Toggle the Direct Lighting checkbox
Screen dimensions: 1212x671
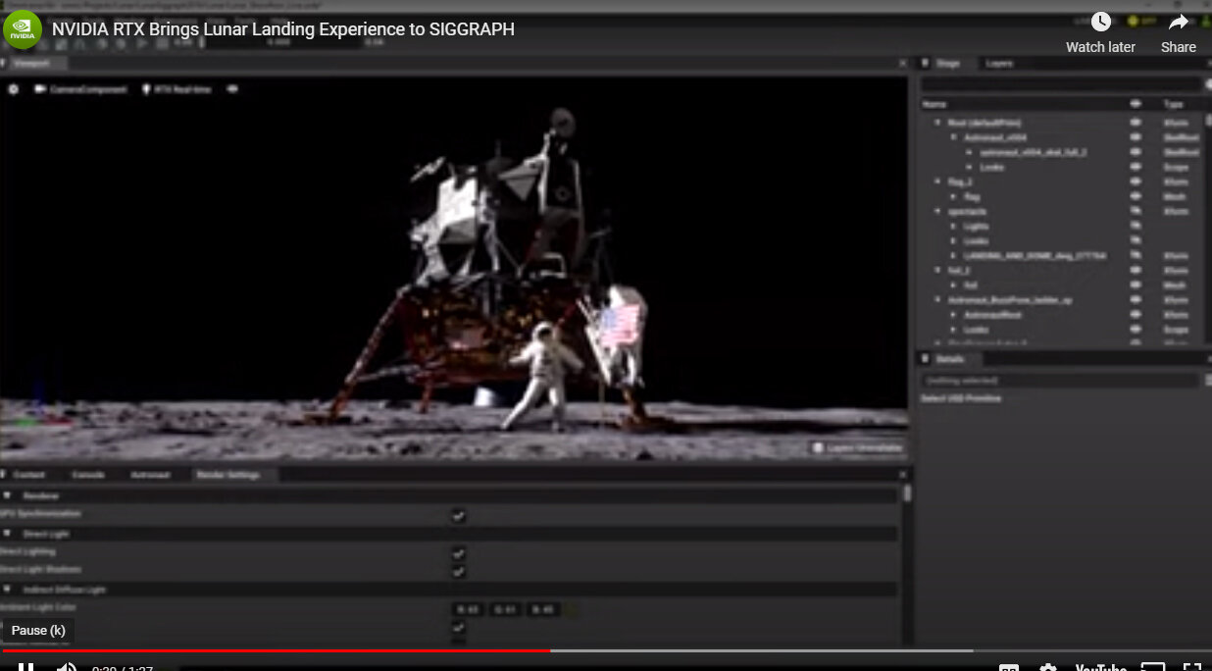tap(458, 552)
